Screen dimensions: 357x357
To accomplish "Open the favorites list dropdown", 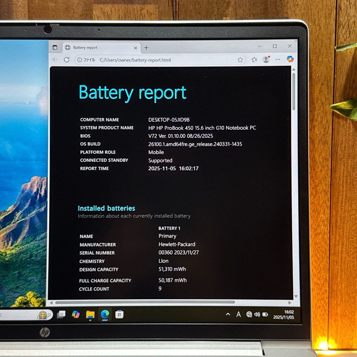I will [254, 60].
